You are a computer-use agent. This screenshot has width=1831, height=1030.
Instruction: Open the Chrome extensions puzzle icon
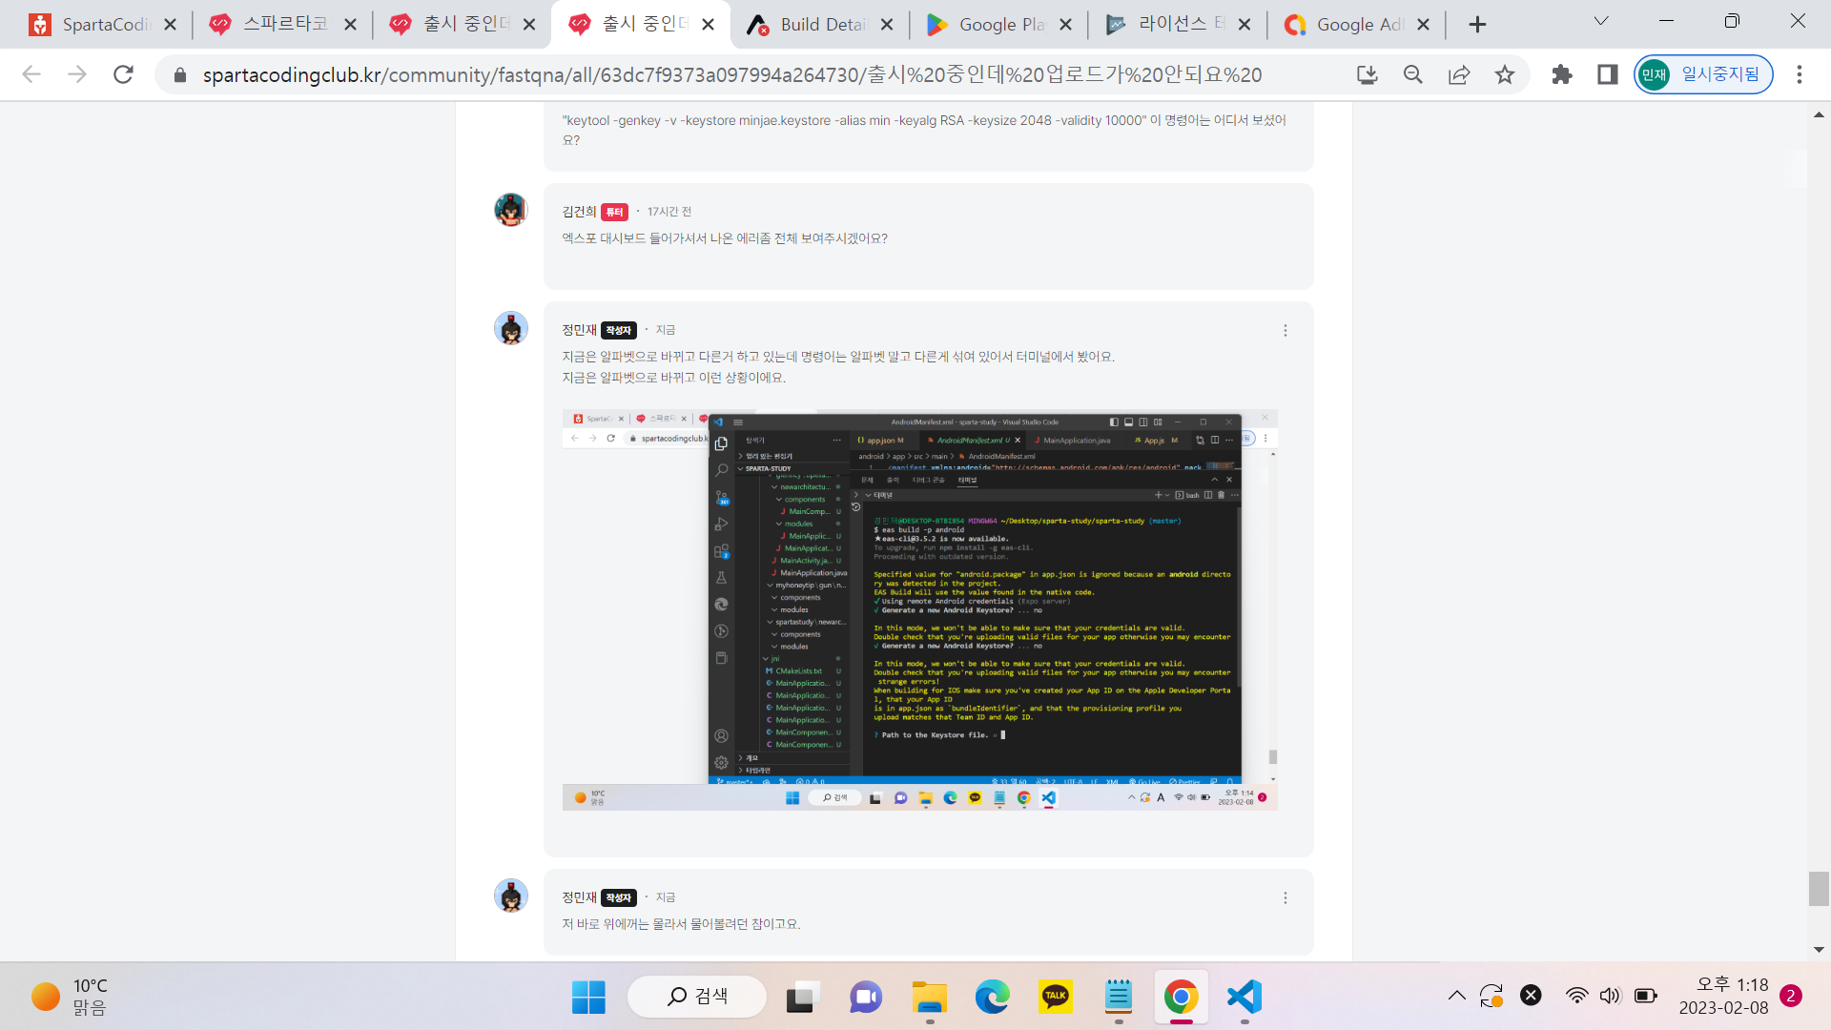coord(1562,74)
